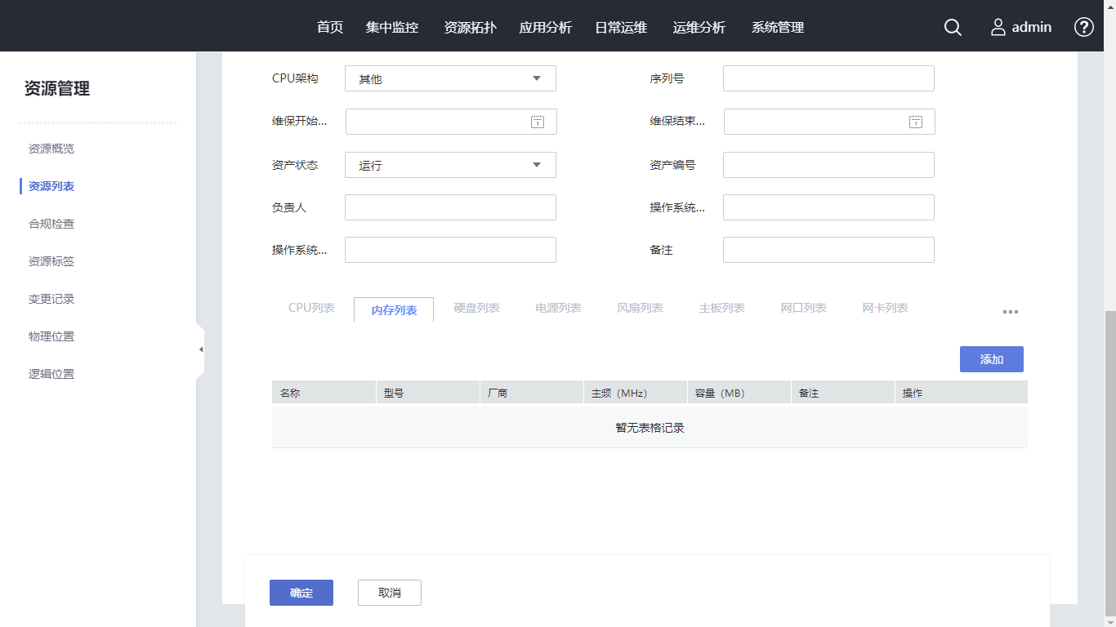
Task: Click the page vertical scrollbar
Action: click(x=1109, y=465)
